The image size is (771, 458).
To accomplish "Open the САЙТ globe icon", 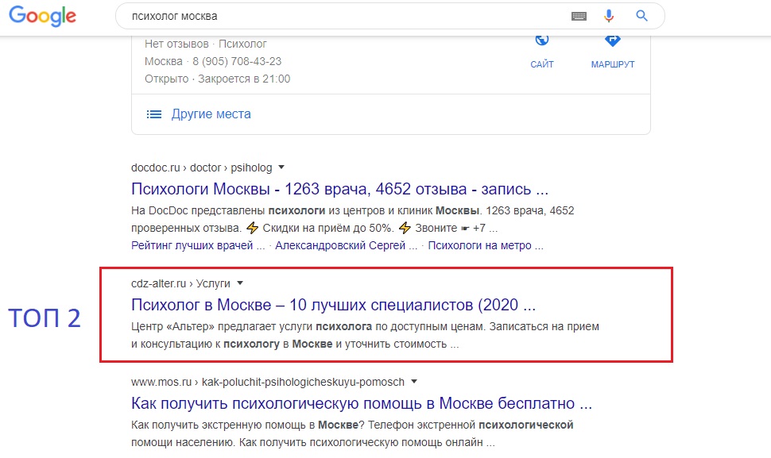I will [542, 40].
